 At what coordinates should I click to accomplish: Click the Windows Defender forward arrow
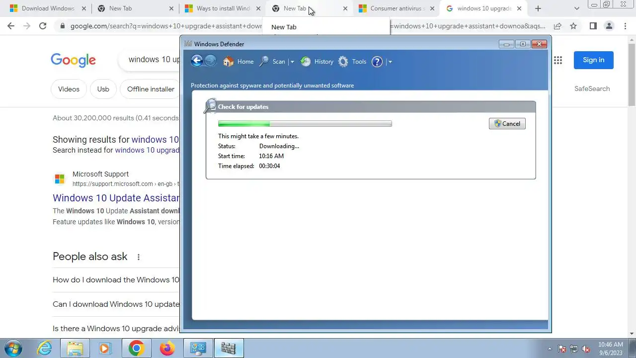pyautogui.click(x=211, y=61)
